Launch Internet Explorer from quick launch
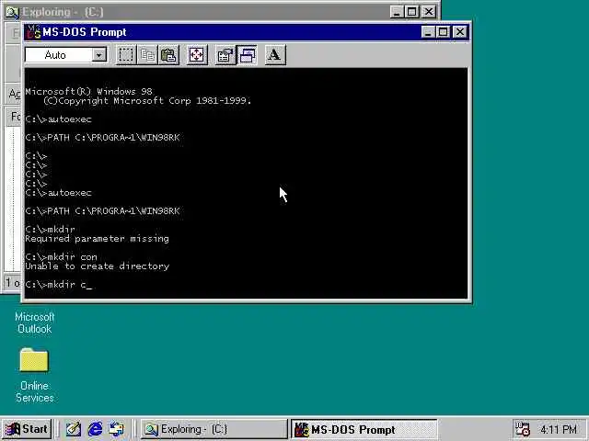589x441 pixels. (95, 429)
